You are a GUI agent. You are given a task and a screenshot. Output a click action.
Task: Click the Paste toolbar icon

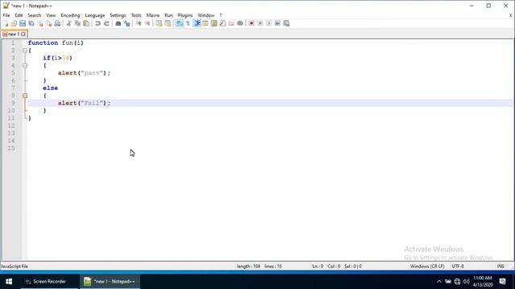point(86,23)
